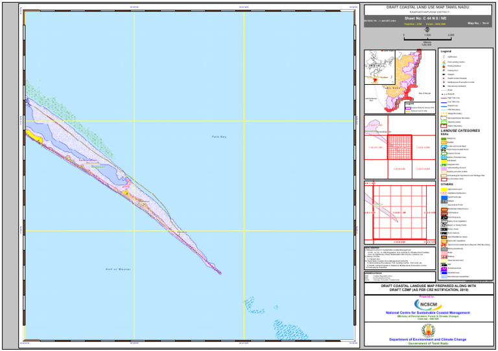Click the sub-sheet grid inset map
Viewport: 498px width, 351px height.
point(399,212)
